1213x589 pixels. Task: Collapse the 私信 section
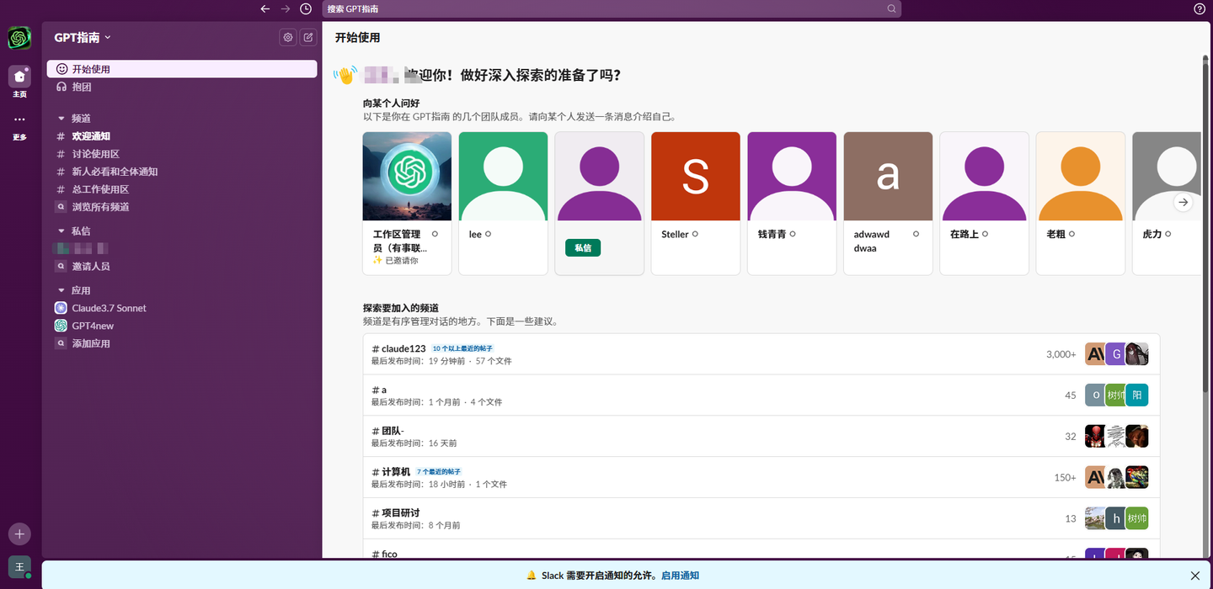61,230
